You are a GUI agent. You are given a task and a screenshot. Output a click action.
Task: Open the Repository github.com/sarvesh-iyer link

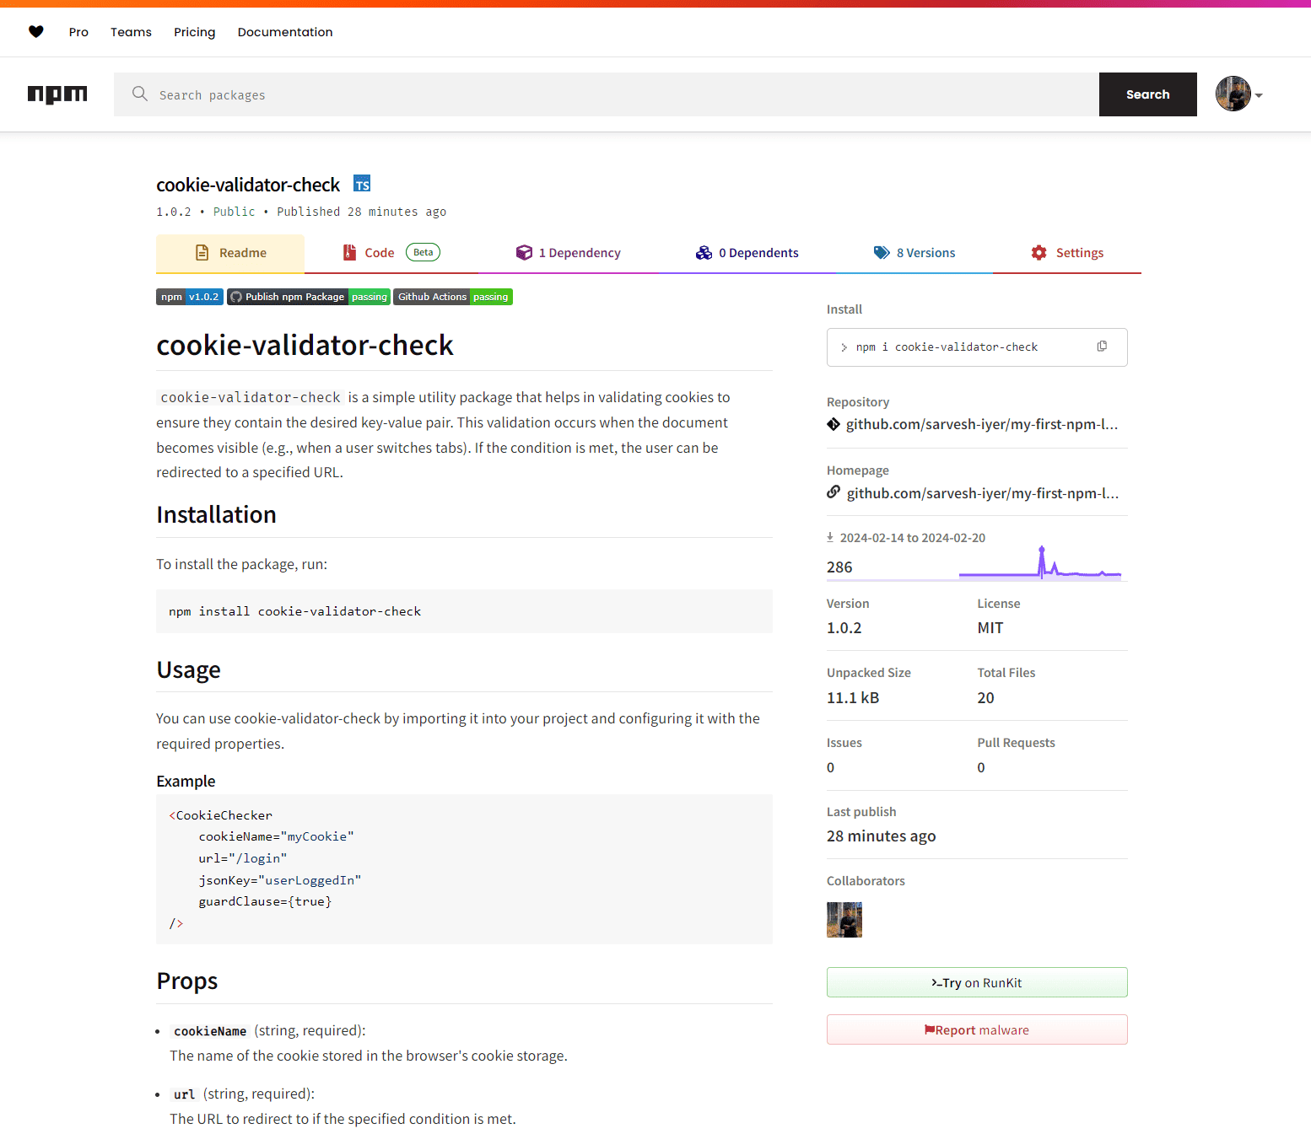982,424
